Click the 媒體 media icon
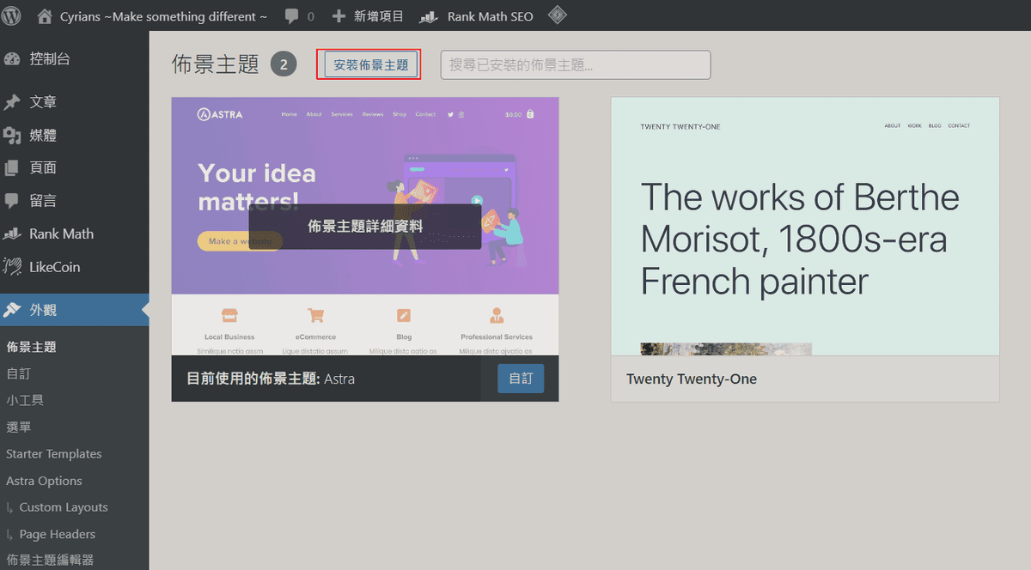This screenshot has height=570, width=1031. point(12,136)
